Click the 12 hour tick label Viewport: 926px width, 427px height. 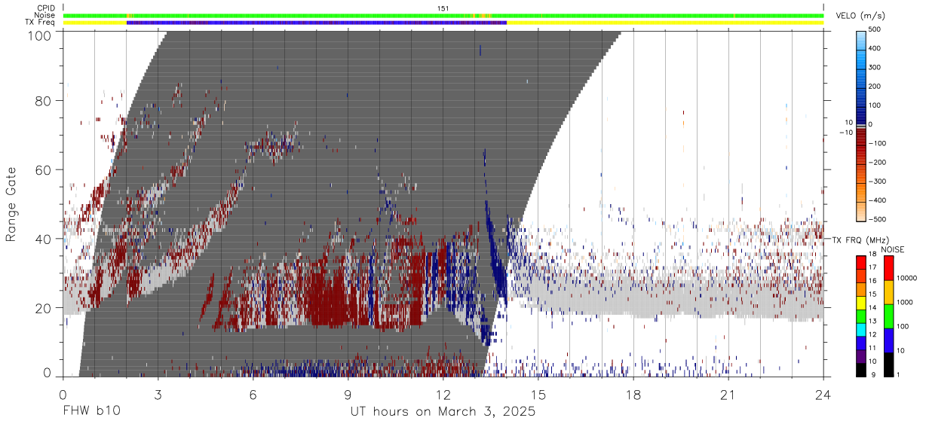tap(443, 394)
